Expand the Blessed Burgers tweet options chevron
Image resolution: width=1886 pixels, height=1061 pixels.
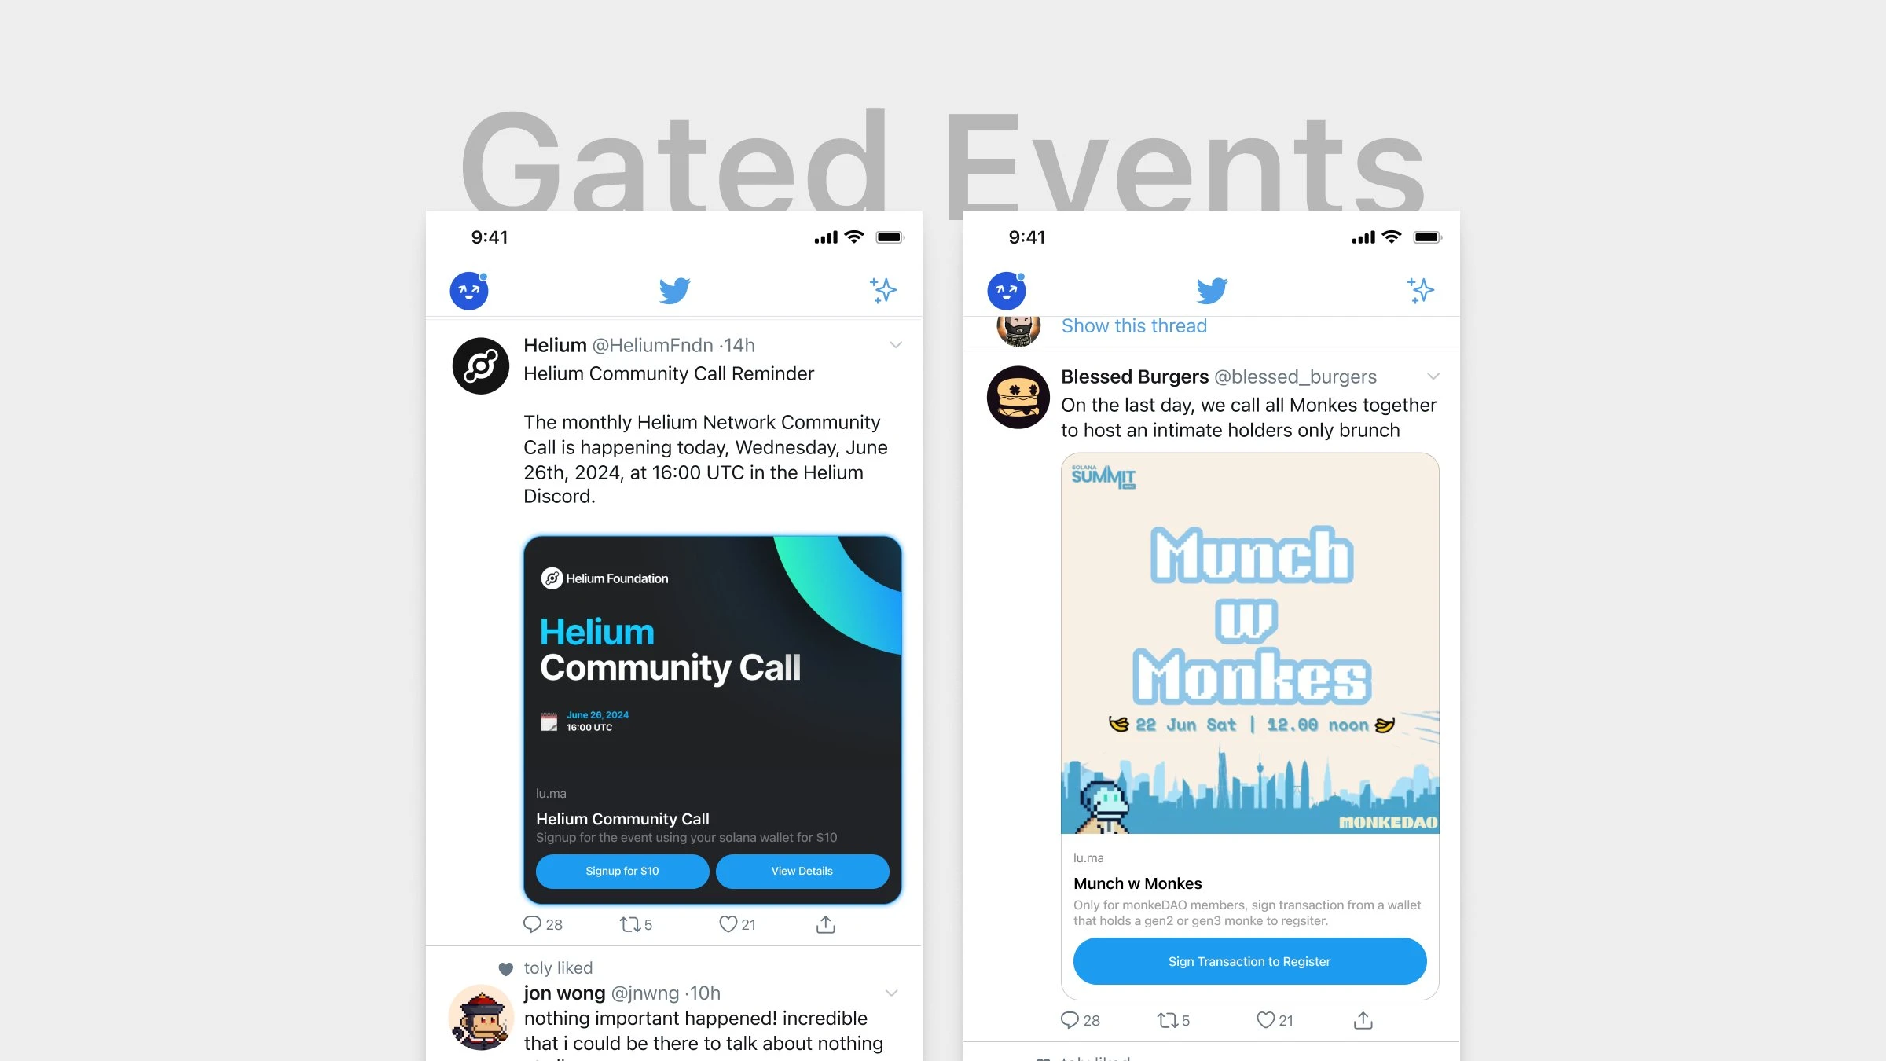(x=1434, y=377)
